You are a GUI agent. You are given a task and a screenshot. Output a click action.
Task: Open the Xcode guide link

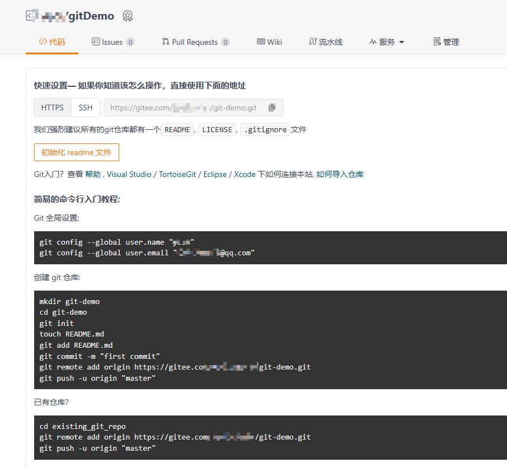coord(245,175)
